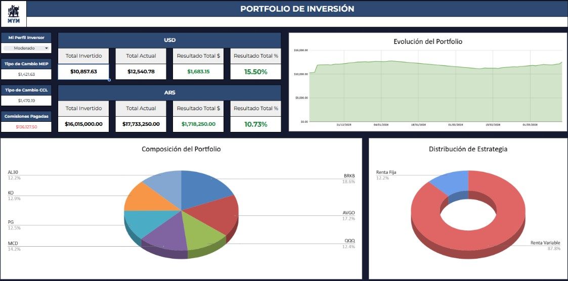Image resolution: width=568 pixels, height=281 pixels.
Task: Click the MYM bull logo icon
Action: 14,14
